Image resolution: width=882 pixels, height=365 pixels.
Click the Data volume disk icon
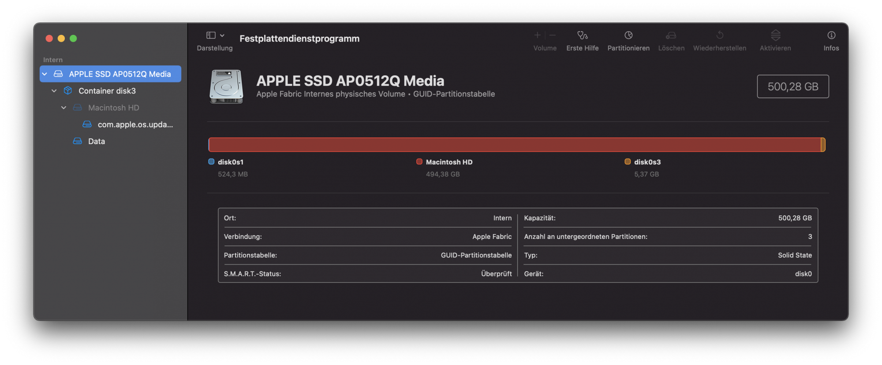[78, 141]
